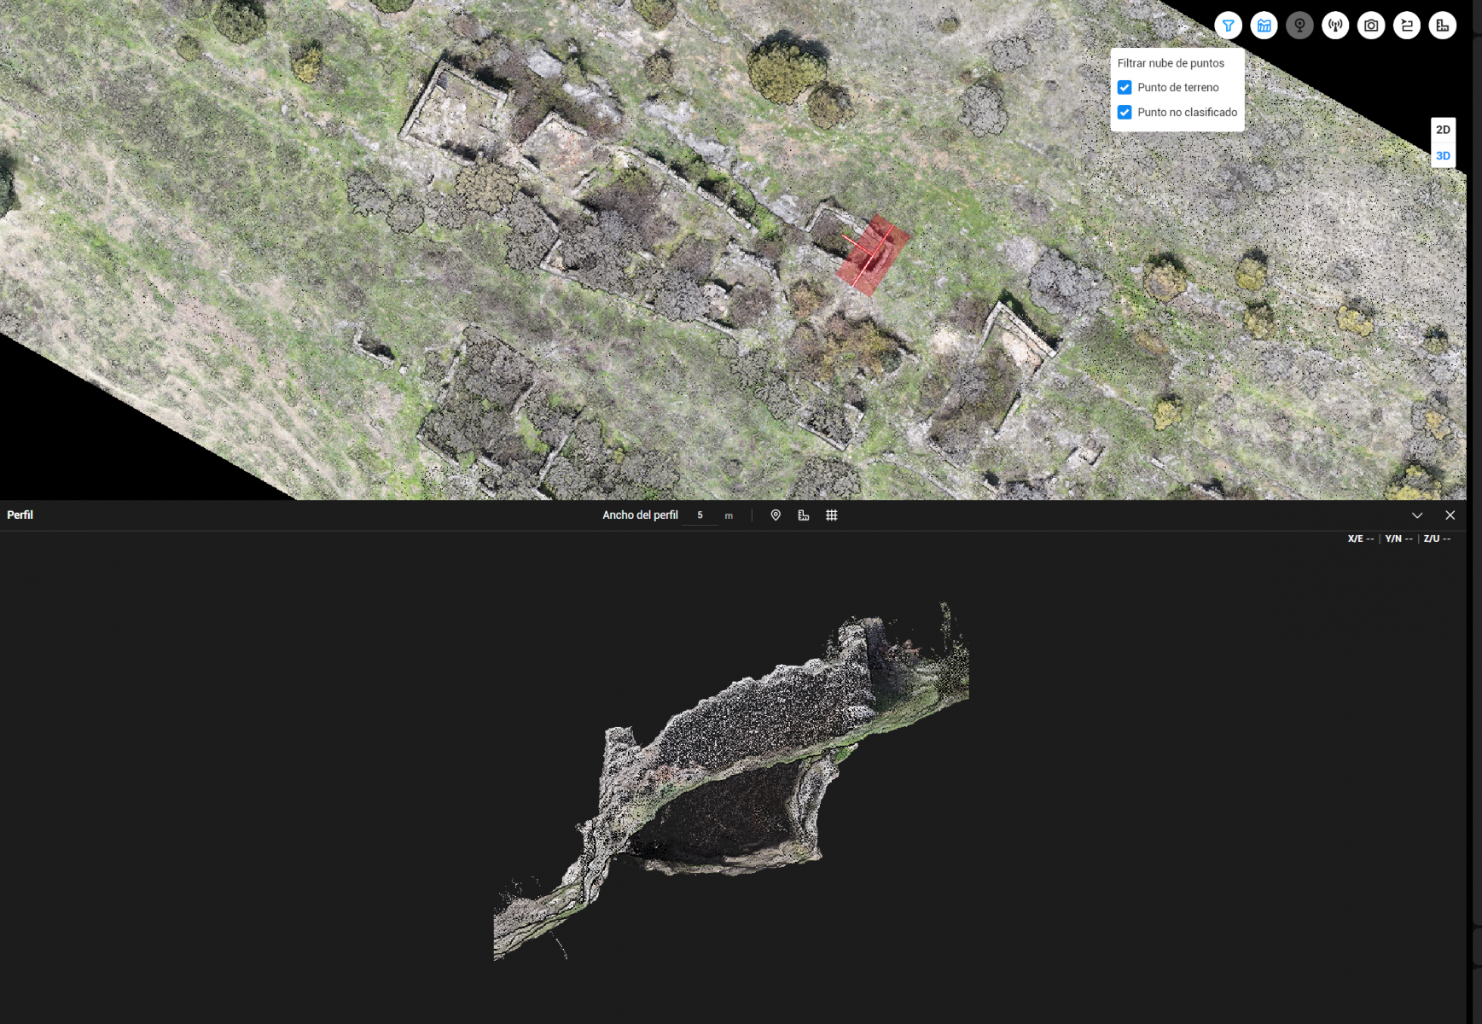This screenshot has width=1482, height=1024.
Task: Select the 3D view mode button
Action: tap(1443, 155)
